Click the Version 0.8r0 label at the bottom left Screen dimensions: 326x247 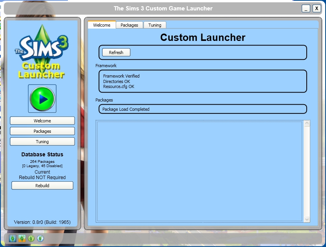click(x=42, y=222)
